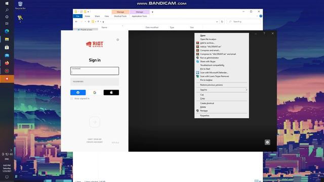Choose Open in the context menu
The width and height of the screenshot is (324, 182).
pyautogui.click(x=222, y=35)
